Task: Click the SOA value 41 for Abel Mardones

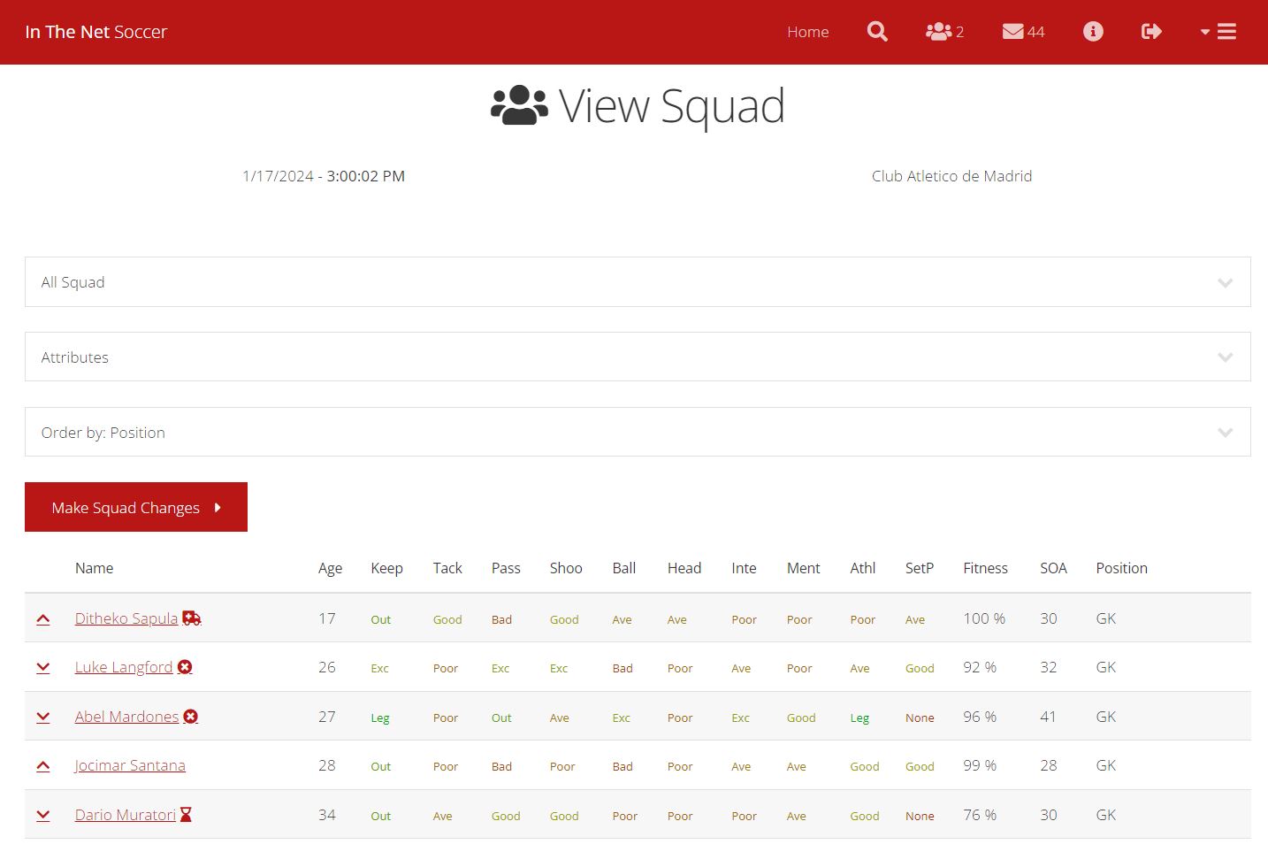Action: (1048, 717)
